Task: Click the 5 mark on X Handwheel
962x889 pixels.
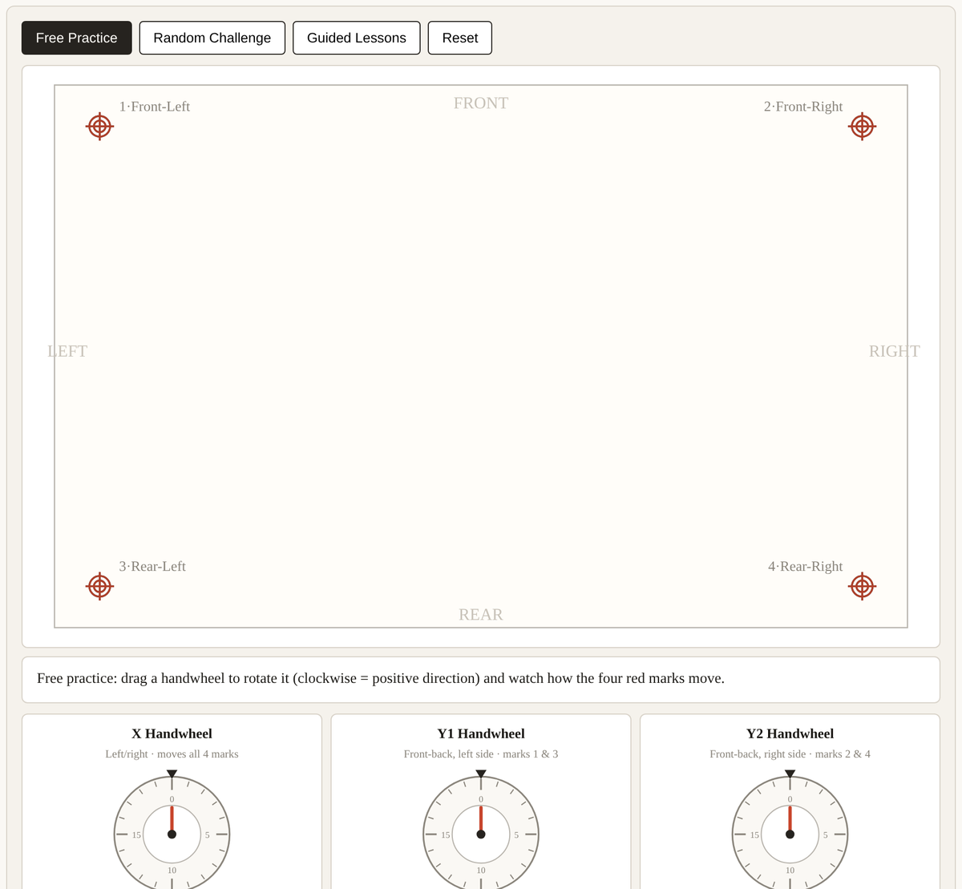Action: click(x=207, y=834)
